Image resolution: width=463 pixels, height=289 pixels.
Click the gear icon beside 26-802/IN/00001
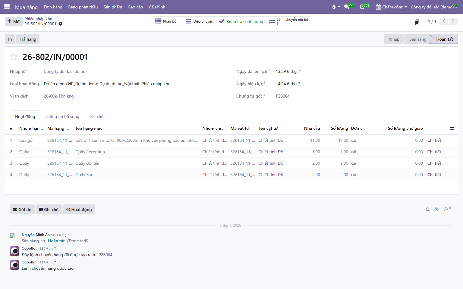[x=60, y=24]
